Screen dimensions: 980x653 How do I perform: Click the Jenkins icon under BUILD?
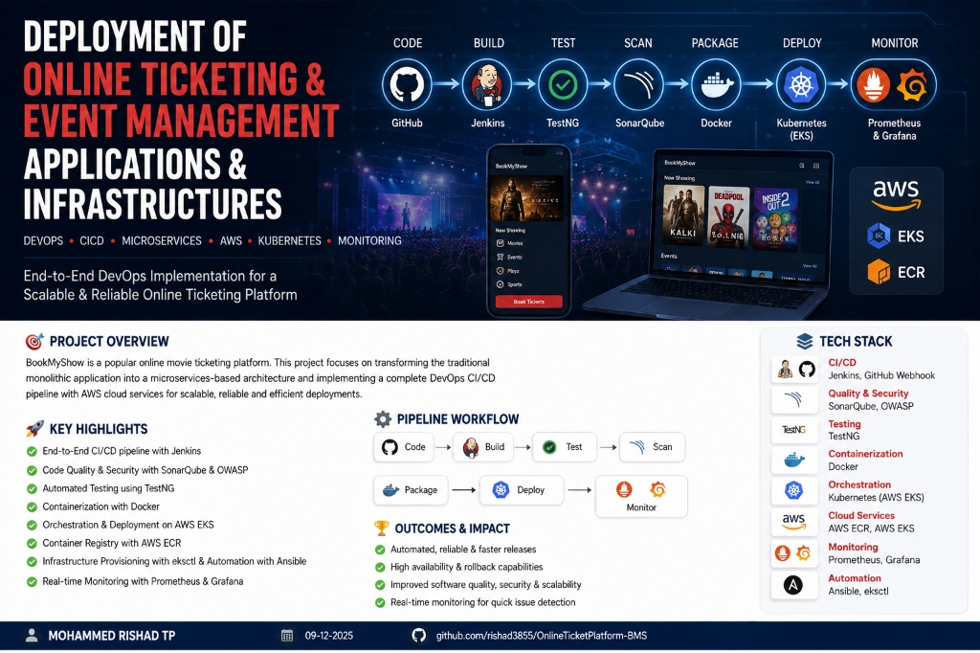click(487, 84)
